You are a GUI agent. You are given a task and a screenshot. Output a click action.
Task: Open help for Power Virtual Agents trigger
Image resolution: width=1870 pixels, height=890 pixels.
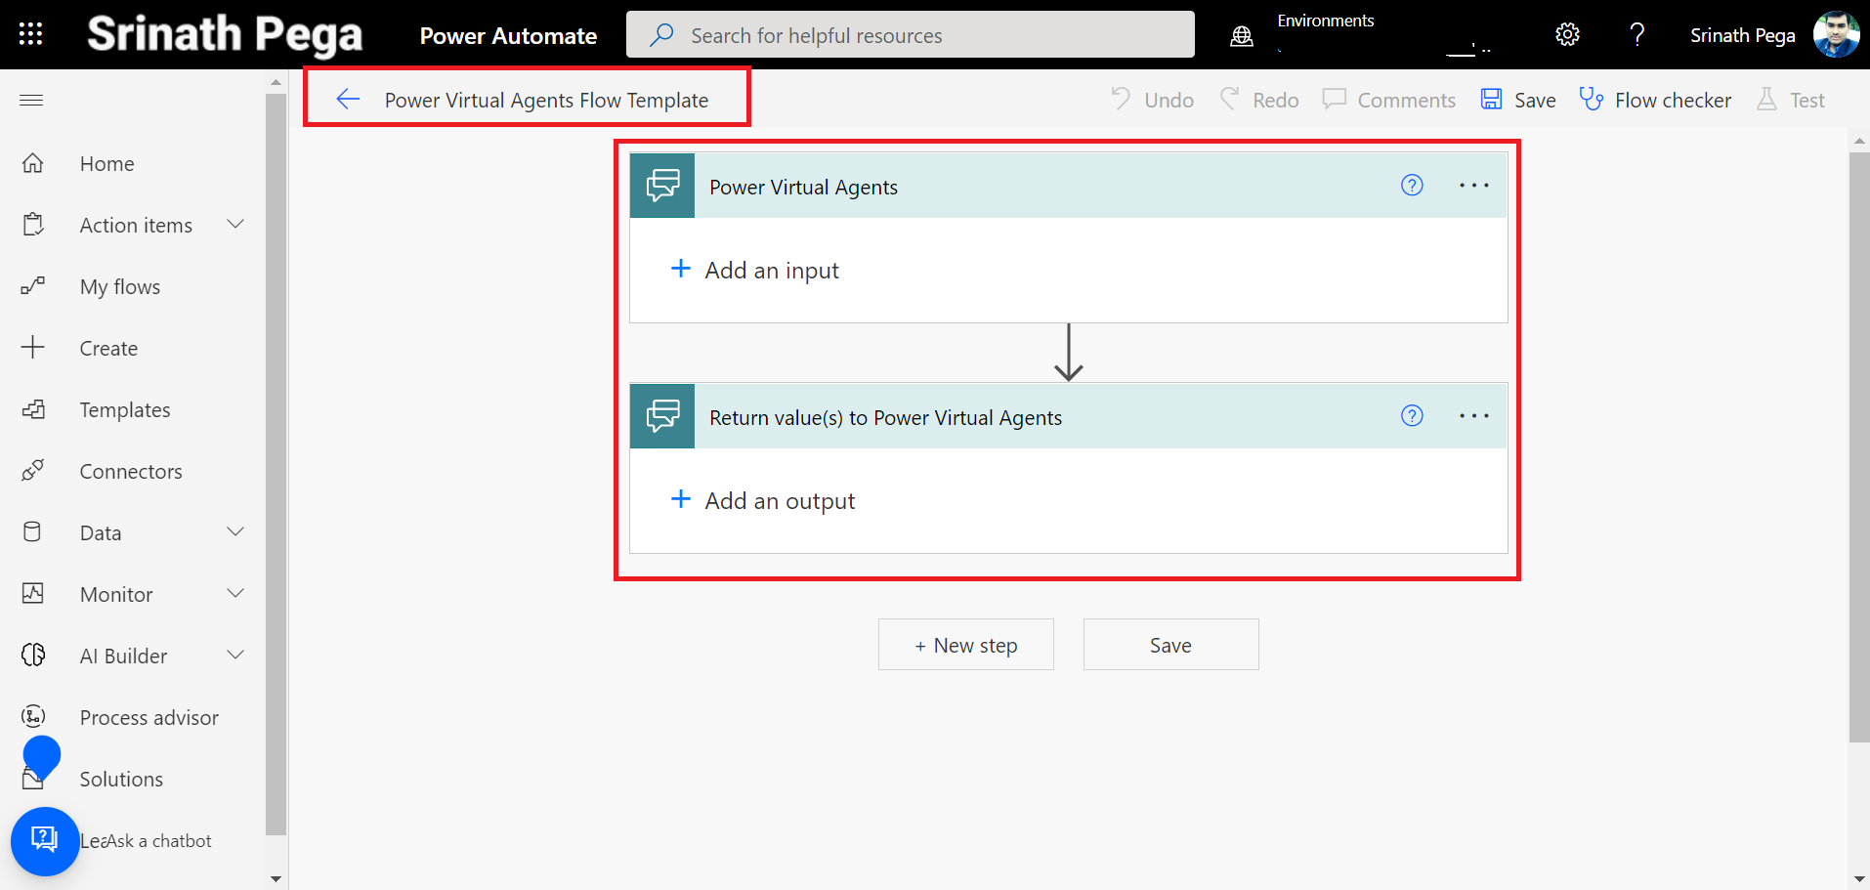1411,186
